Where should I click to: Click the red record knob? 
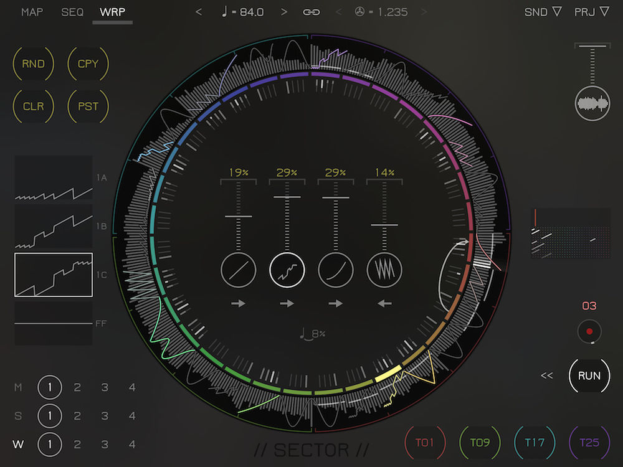(x=589, y=331)
